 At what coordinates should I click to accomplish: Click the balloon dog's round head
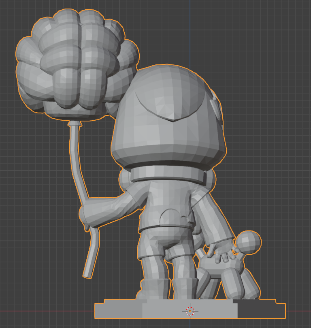pos(249,243)
